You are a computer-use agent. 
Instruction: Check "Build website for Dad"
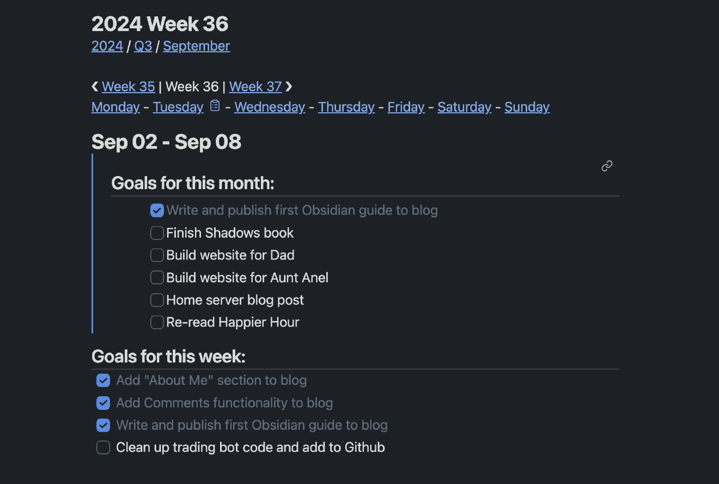156,255
